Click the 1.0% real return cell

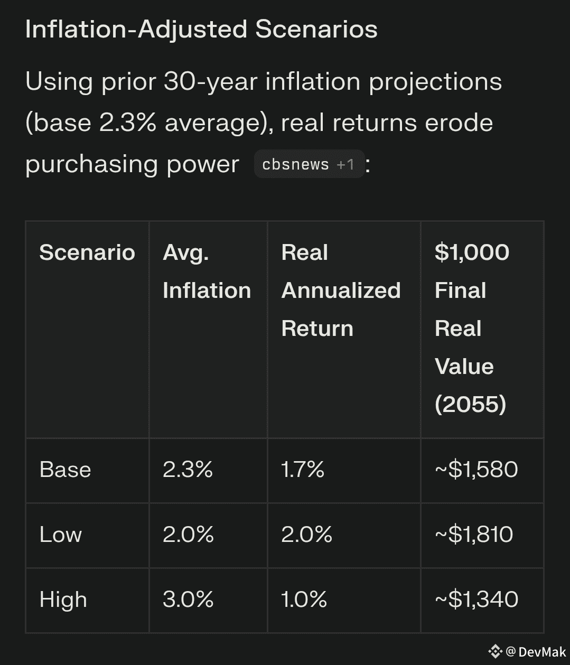[x=304, y=600]
